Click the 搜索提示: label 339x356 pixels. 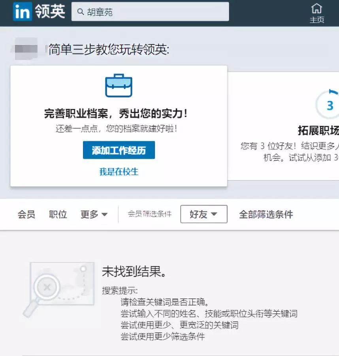coord(120,290)
